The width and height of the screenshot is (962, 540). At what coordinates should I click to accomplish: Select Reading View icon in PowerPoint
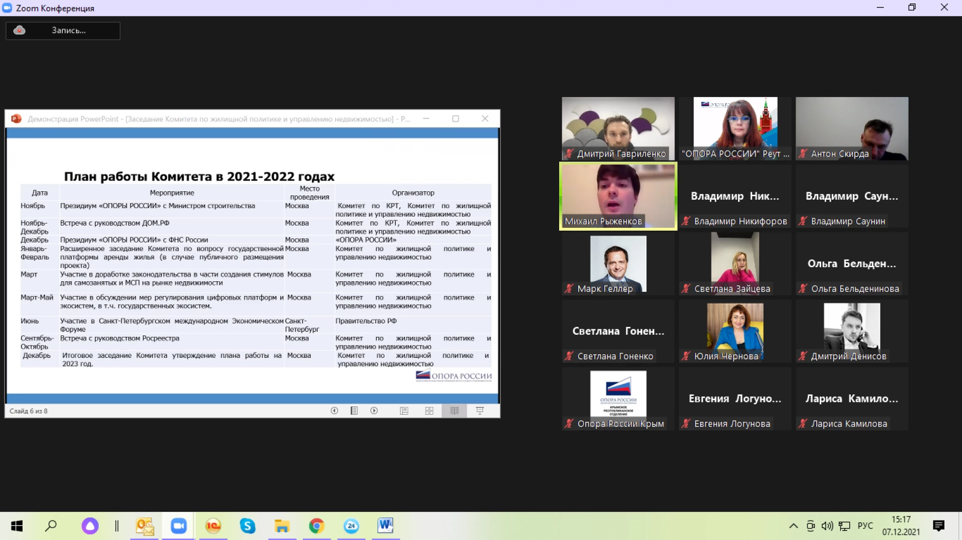point(454,411)
